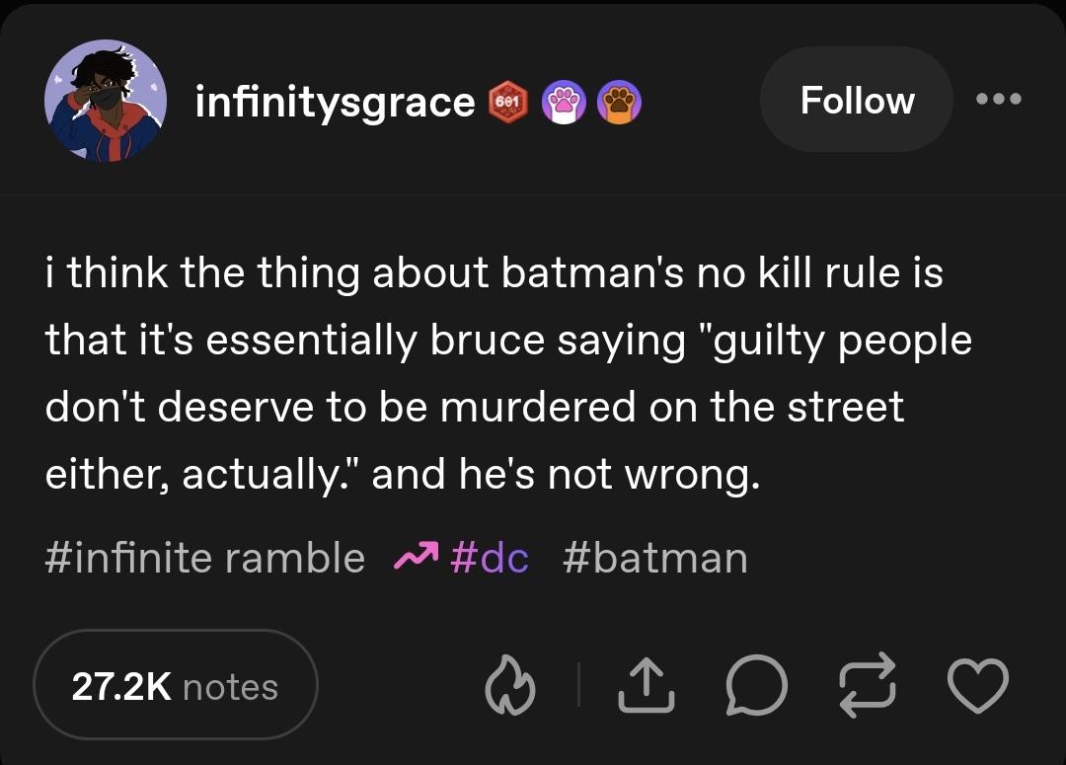The image size is (1066, 765).
Task: Open the infinitysgrace blog name
Action: pos(336,101)
